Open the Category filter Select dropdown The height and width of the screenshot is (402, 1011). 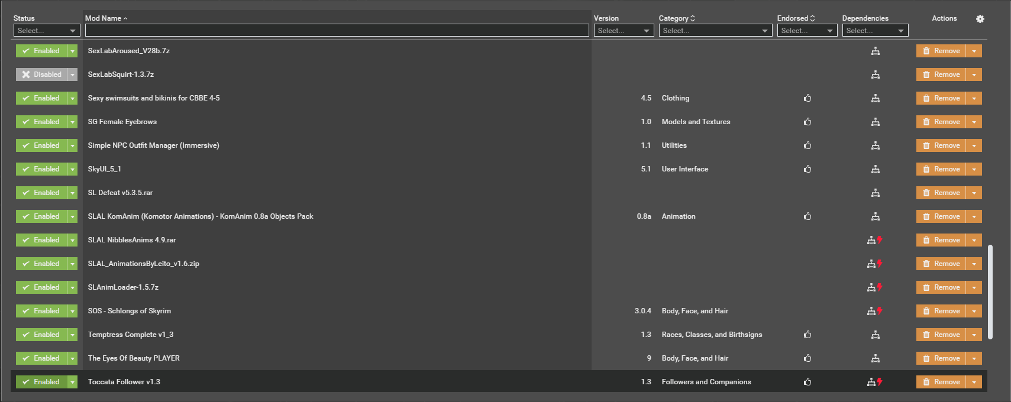[x=715, y=31]
